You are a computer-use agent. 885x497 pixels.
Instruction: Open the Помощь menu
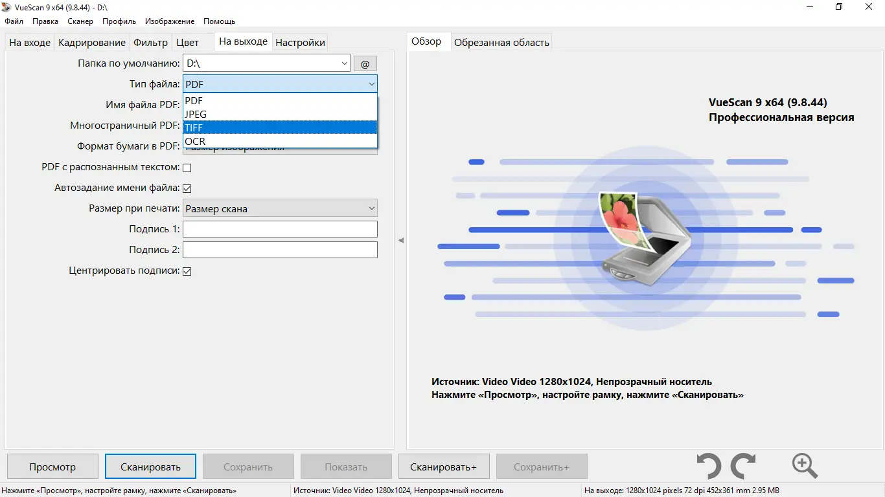220,21
